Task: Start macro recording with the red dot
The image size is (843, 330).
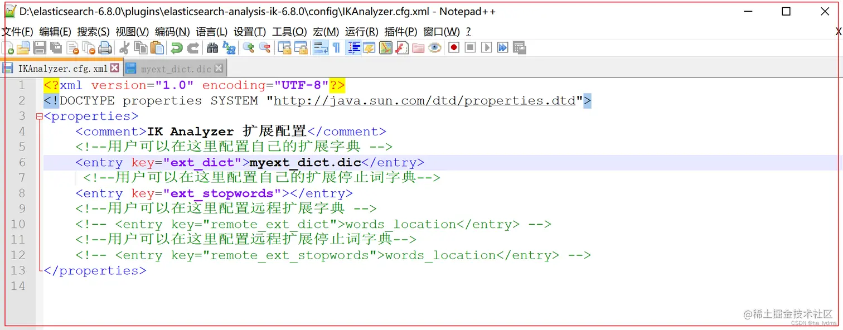Action: pos(454,48)
